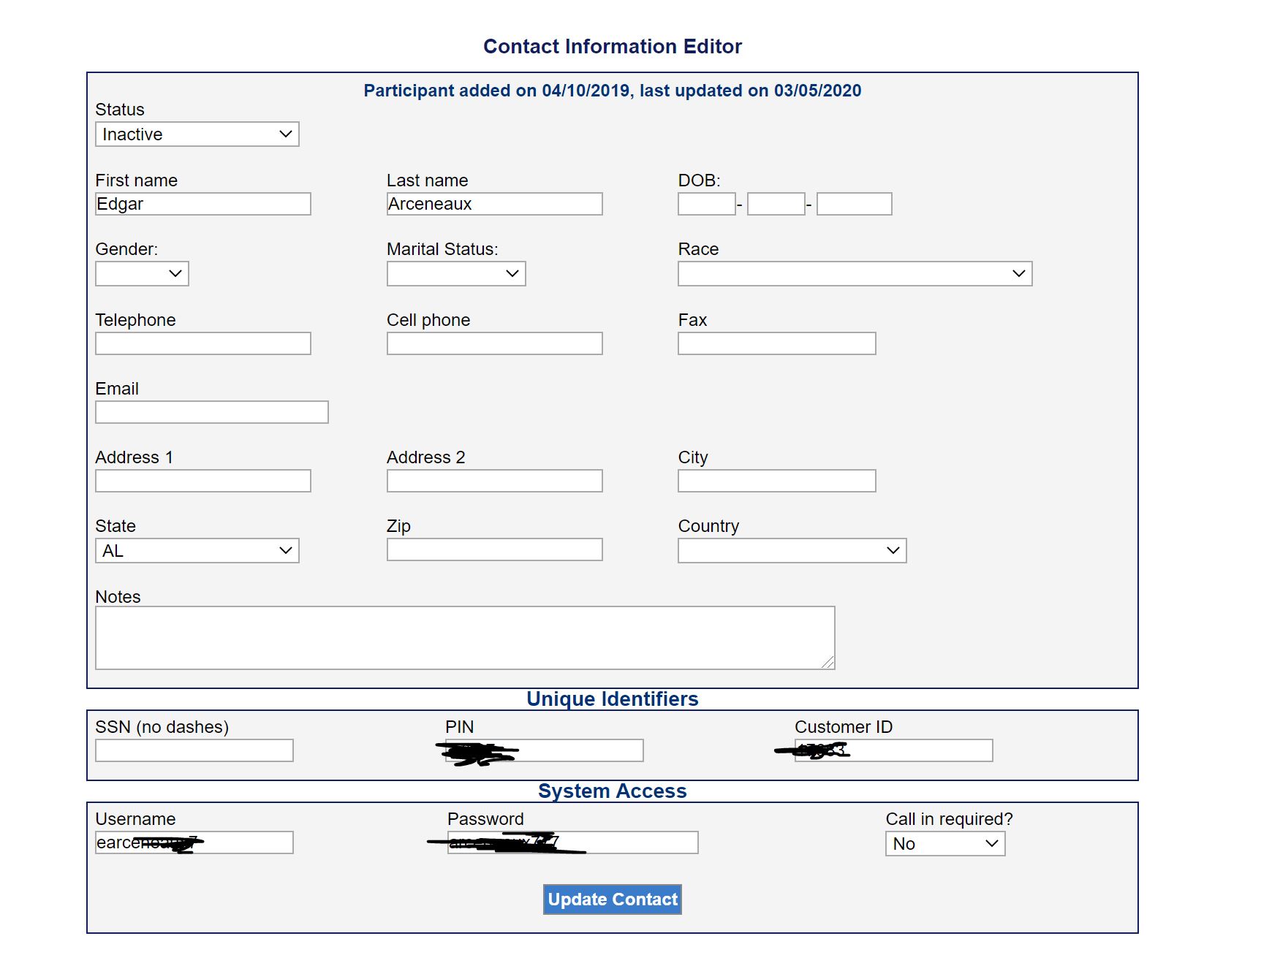Click the Last name field containing Arceneaux

494,204
